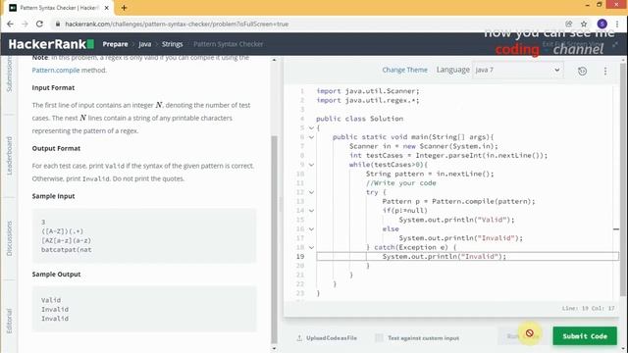This screenshot has width=628, height=353.
Task: Open the Change Theme option
Action: [x=404, y=70]
